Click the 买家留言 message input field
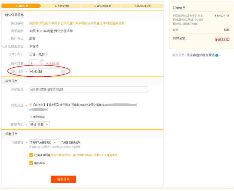234x191 pixels. (88, 89)
